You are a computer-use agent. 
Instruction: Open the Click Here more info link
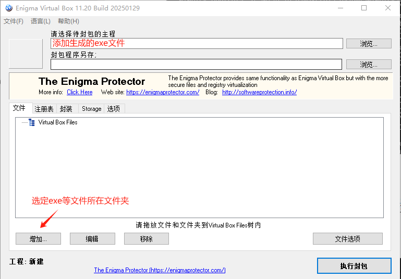[x=80, y=92]
